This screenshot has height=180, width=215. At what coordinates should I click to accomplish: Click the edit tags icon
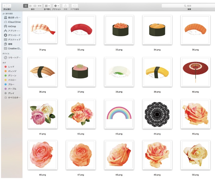(75, 6)
